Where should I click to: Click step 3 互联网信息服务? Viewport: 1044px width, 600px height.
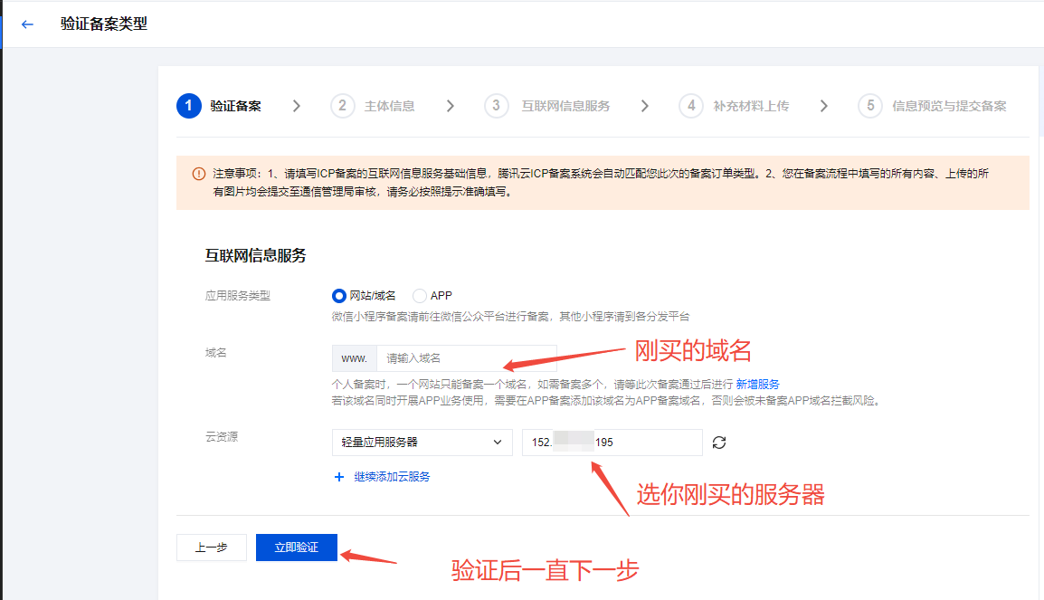pos(547,106)
